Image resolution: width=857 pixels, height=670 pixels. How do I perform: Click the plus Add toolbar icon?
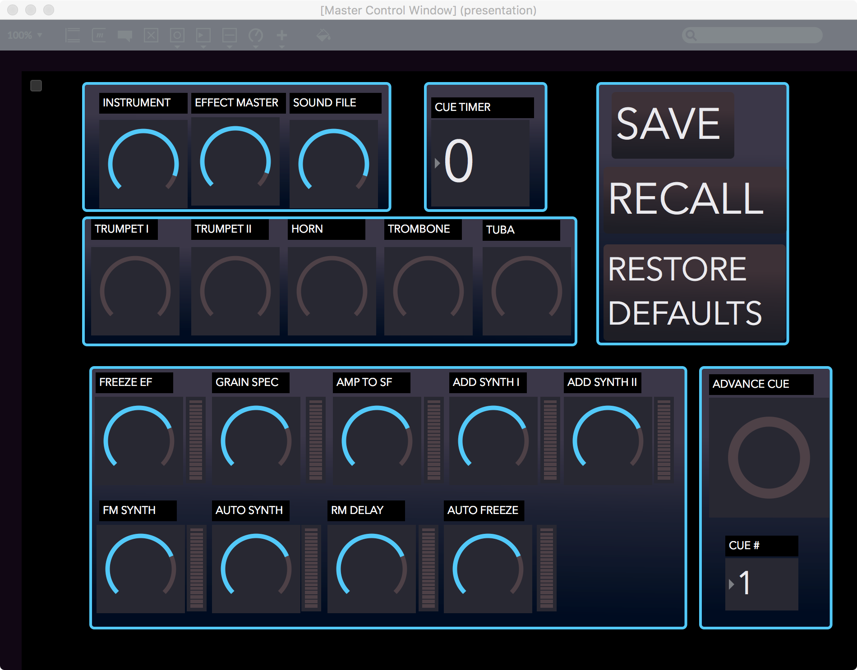282,35
